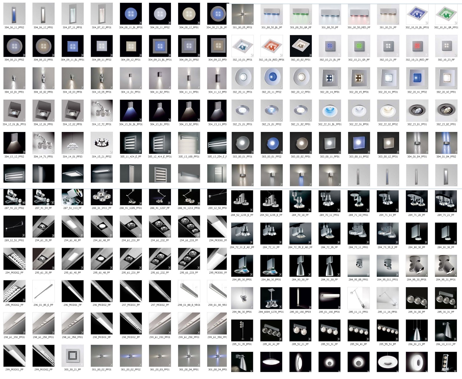Image resolution: width=462 pixels, height=379 pixels.
Task: Select file name 301_00_51_PF
Action: [388, 28]
